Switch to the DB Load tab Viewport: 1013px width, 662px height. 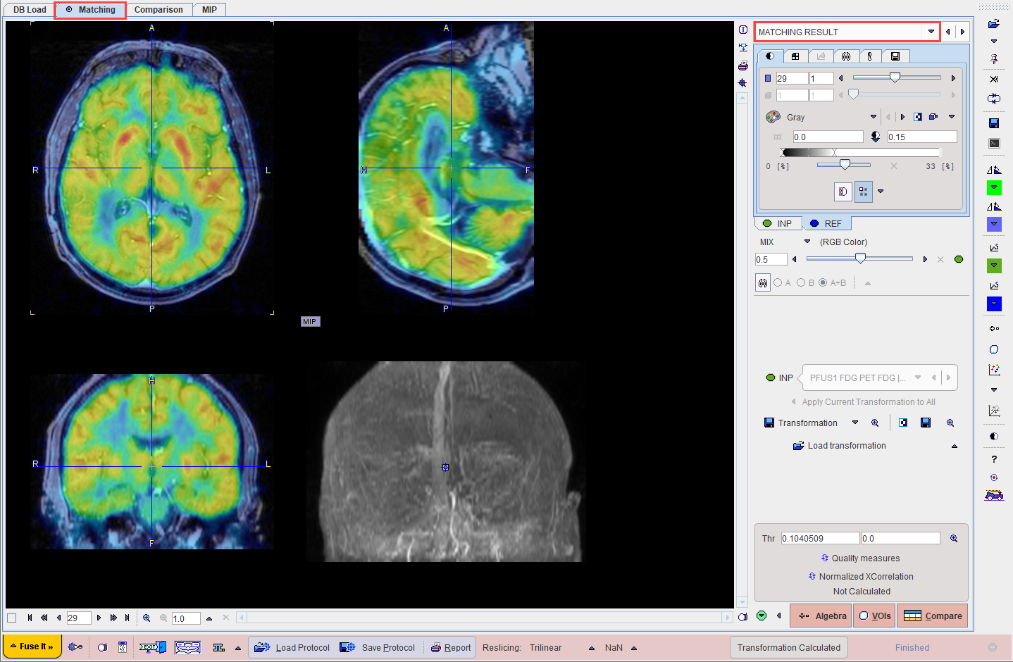pyautogui.click(x=30, y=10)
